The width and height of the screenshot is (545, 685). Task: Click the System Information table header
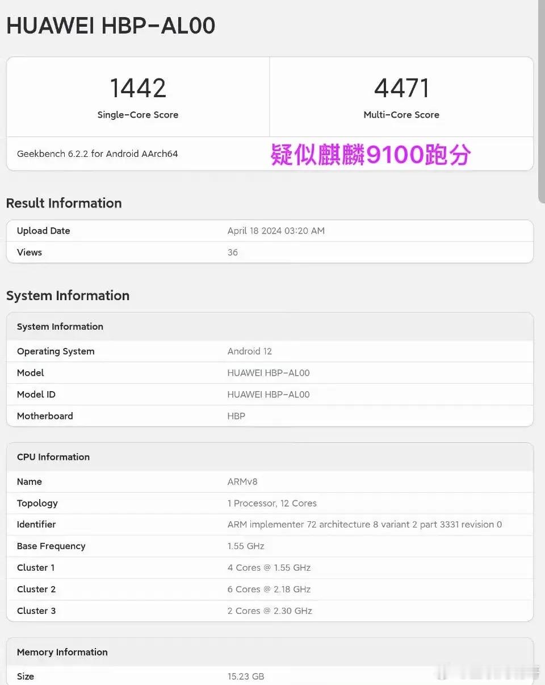click(60, 326)
